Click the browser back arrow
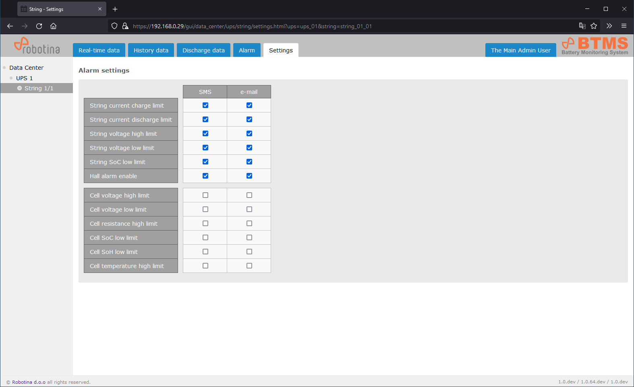The height and width of the screenshot is (387, 634). (x=10, y=26)
